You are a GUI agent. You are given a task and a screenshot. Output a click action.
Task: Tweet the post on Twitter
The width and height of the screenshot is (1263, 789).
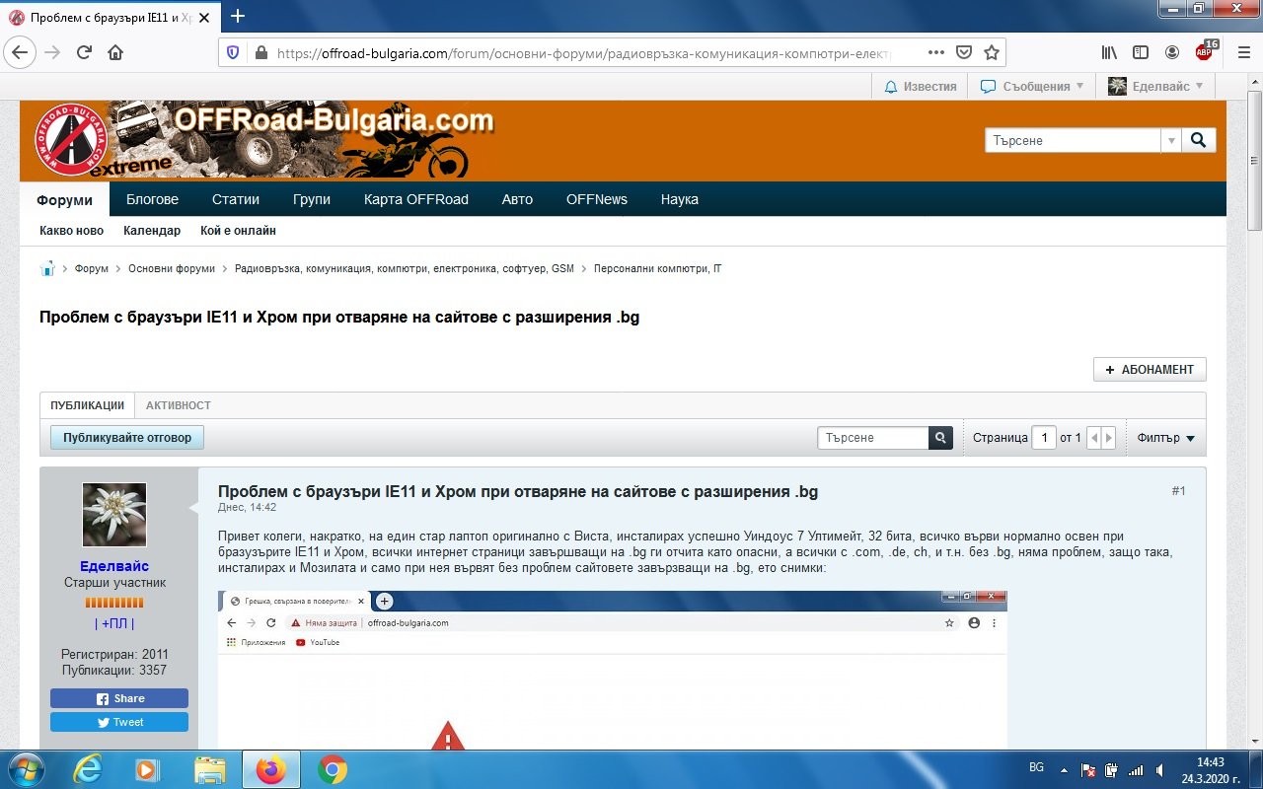(x=119, y=722)
